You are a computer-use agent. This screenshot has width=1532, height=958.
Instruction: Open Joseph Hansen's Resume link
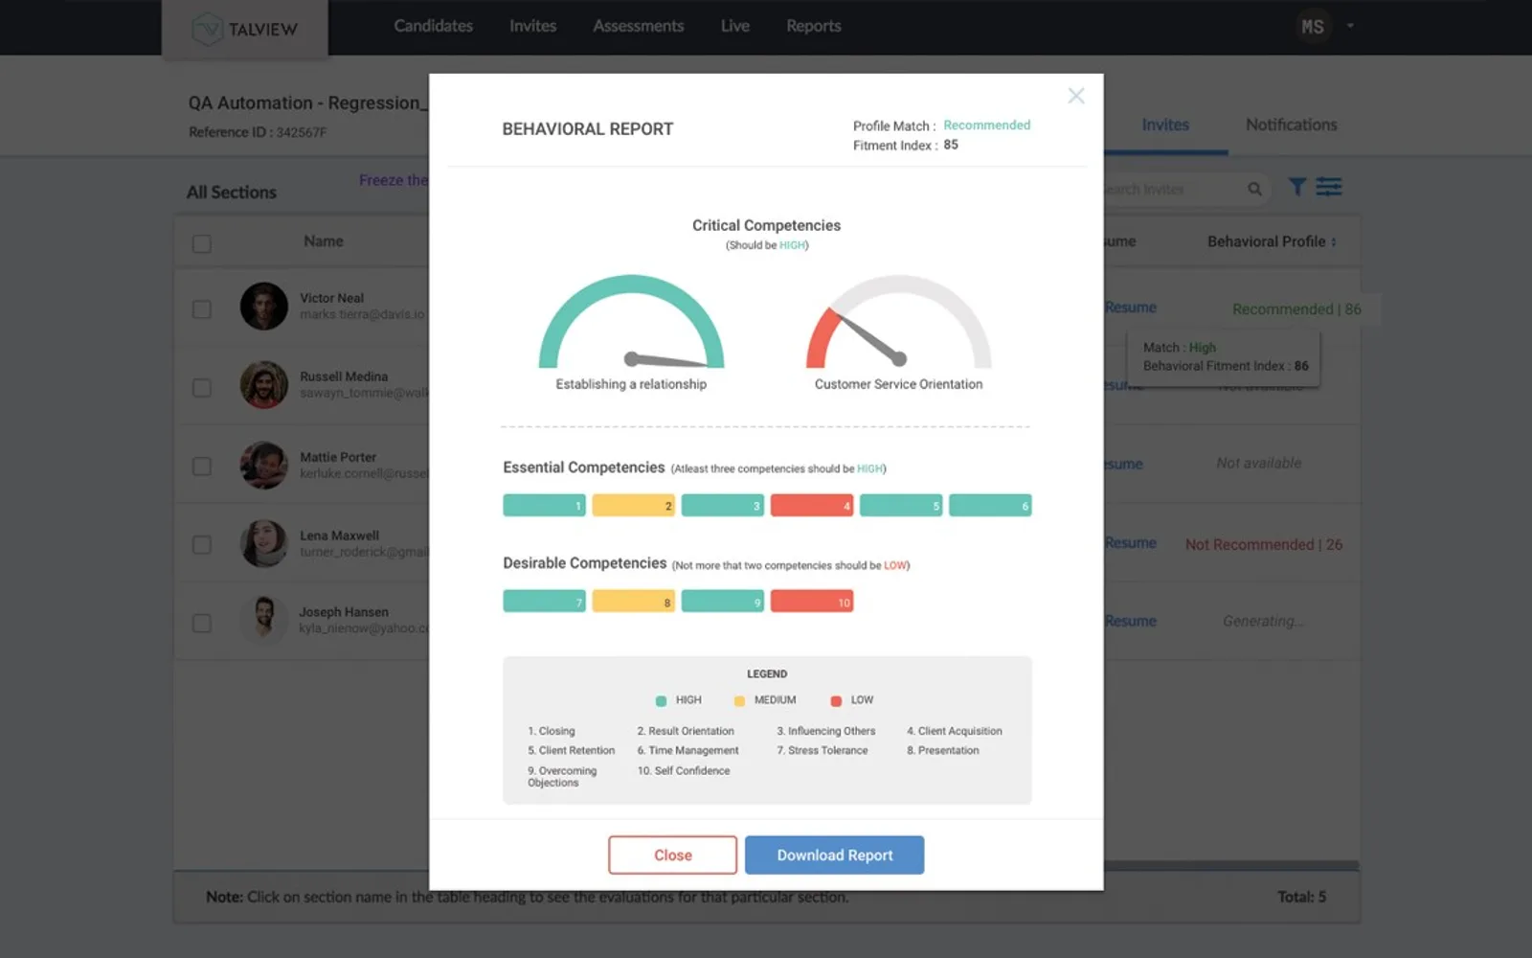pyautogui.click(x=1130, y=622)
